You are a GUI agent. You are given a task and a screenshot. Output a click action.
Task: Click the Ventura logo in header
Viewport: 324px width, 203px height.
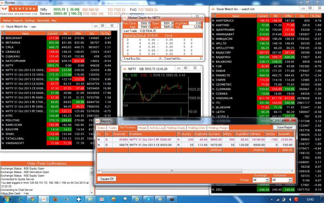[19, 9]
